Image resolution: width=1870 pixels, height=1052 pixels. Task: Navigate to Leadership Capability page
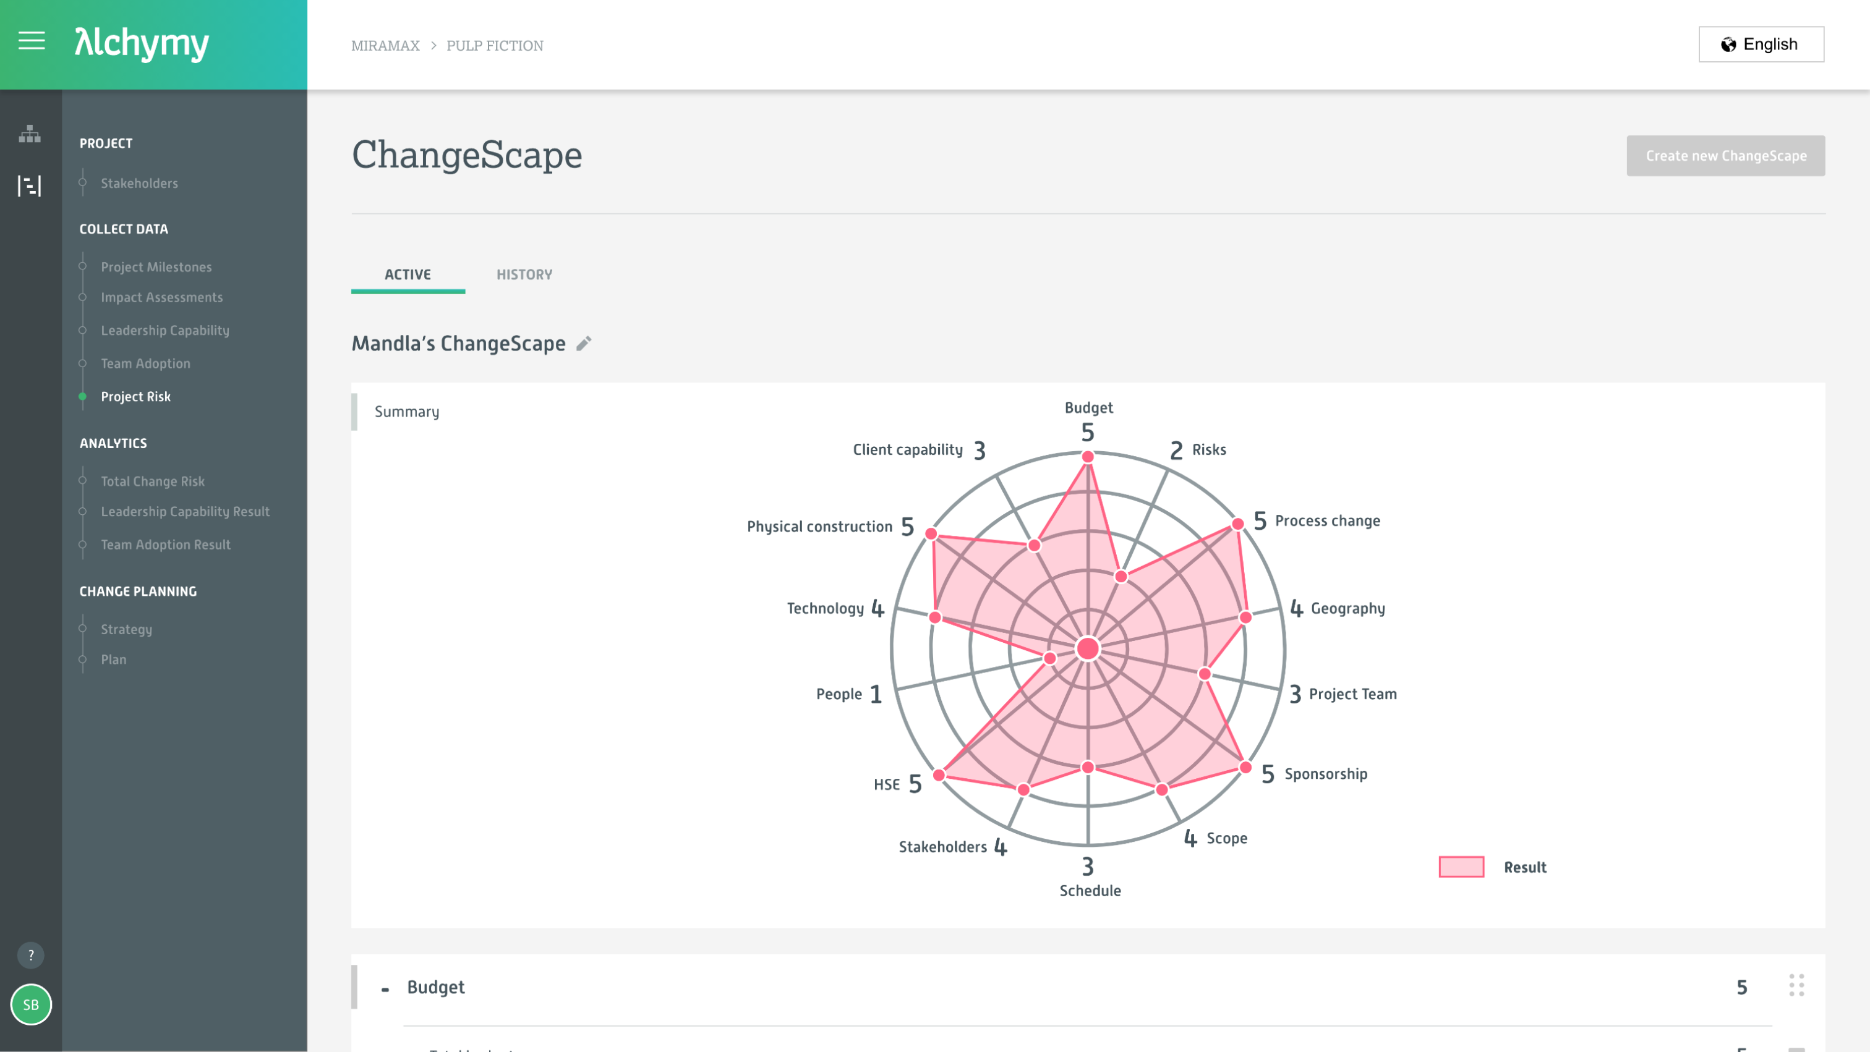(164, 330)
